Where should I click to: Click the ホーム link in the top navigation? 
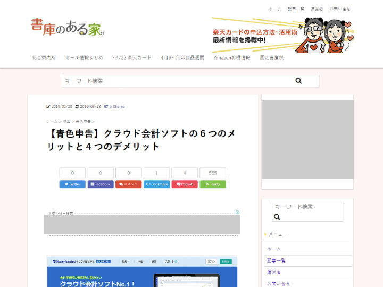pos(275,9)
